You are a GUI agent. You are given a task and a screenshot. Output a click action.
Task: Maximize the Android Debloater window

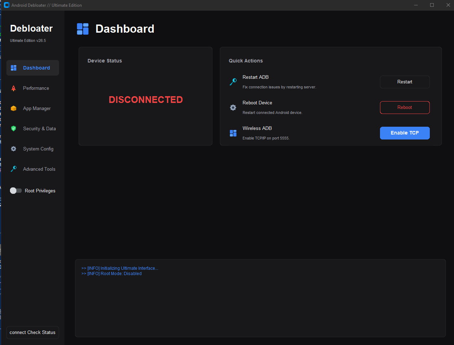coord(432,5)
